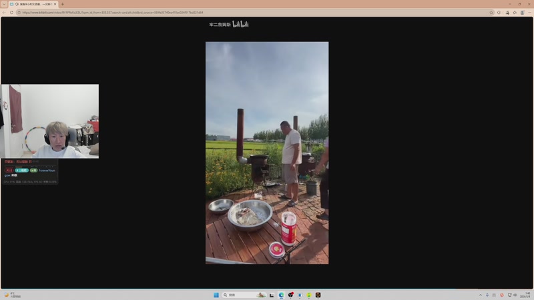Viewport: 534px width, 300px height.
Task: Add page to favorites with star icon
Action: (491, 13)
